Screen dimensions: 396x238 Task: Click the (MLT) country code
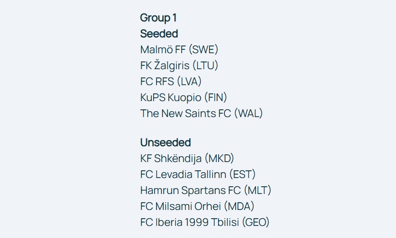(257, 190)
